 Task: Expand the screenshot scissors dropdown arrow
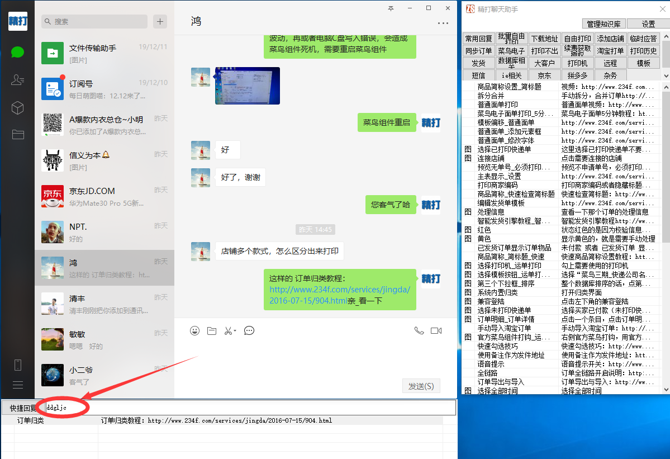tap(235, 331)
